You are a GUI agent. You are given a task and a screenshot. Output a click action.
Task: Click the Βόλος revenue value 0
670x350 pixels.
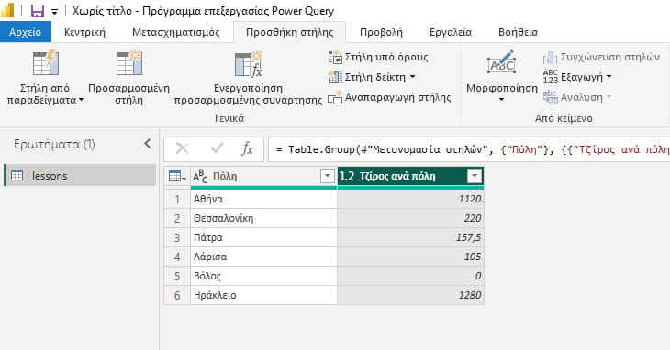(410, 276)
